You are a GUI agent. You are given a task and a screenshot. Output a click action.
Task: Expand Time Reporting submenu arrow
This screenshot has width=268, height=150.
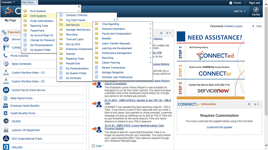click(x=150, y=24)
